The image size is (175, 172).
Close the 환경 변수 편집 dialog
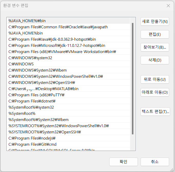(x=168, y=6)
